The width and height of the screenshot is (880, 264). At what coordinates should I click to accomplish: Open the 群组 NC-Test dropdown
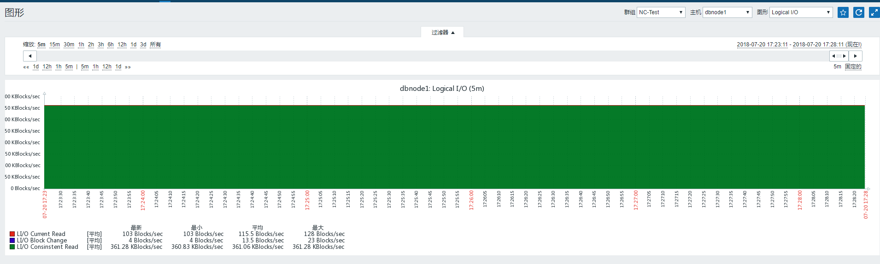(661, 12)
